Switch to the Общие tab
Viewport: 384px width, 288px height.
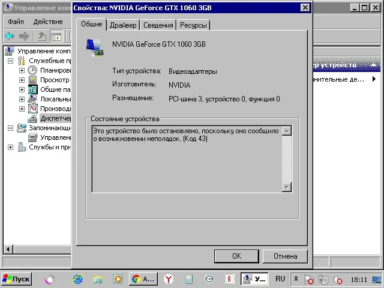click(92, 24)
